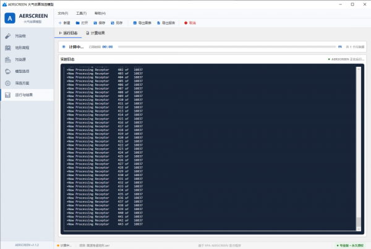Image resolution: width=371 pixels, height=249 pixels.
Task: Click the calculation progress bar
Action: (227, 47)
